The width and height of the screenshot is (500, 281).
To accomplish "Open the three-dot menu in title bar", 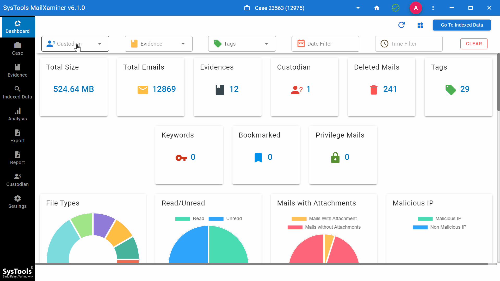I will (x=433, y=8).
